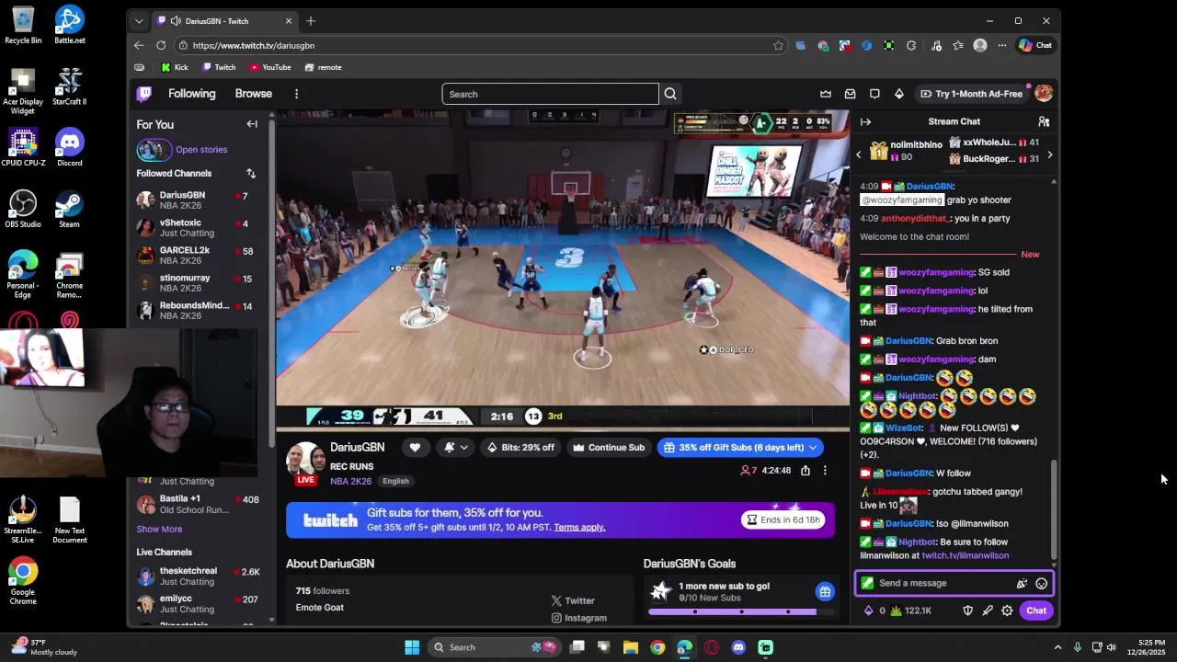Open channel points balance 122.1K
This screenshot has height=662, width=1177.
(x=911, y=611)
